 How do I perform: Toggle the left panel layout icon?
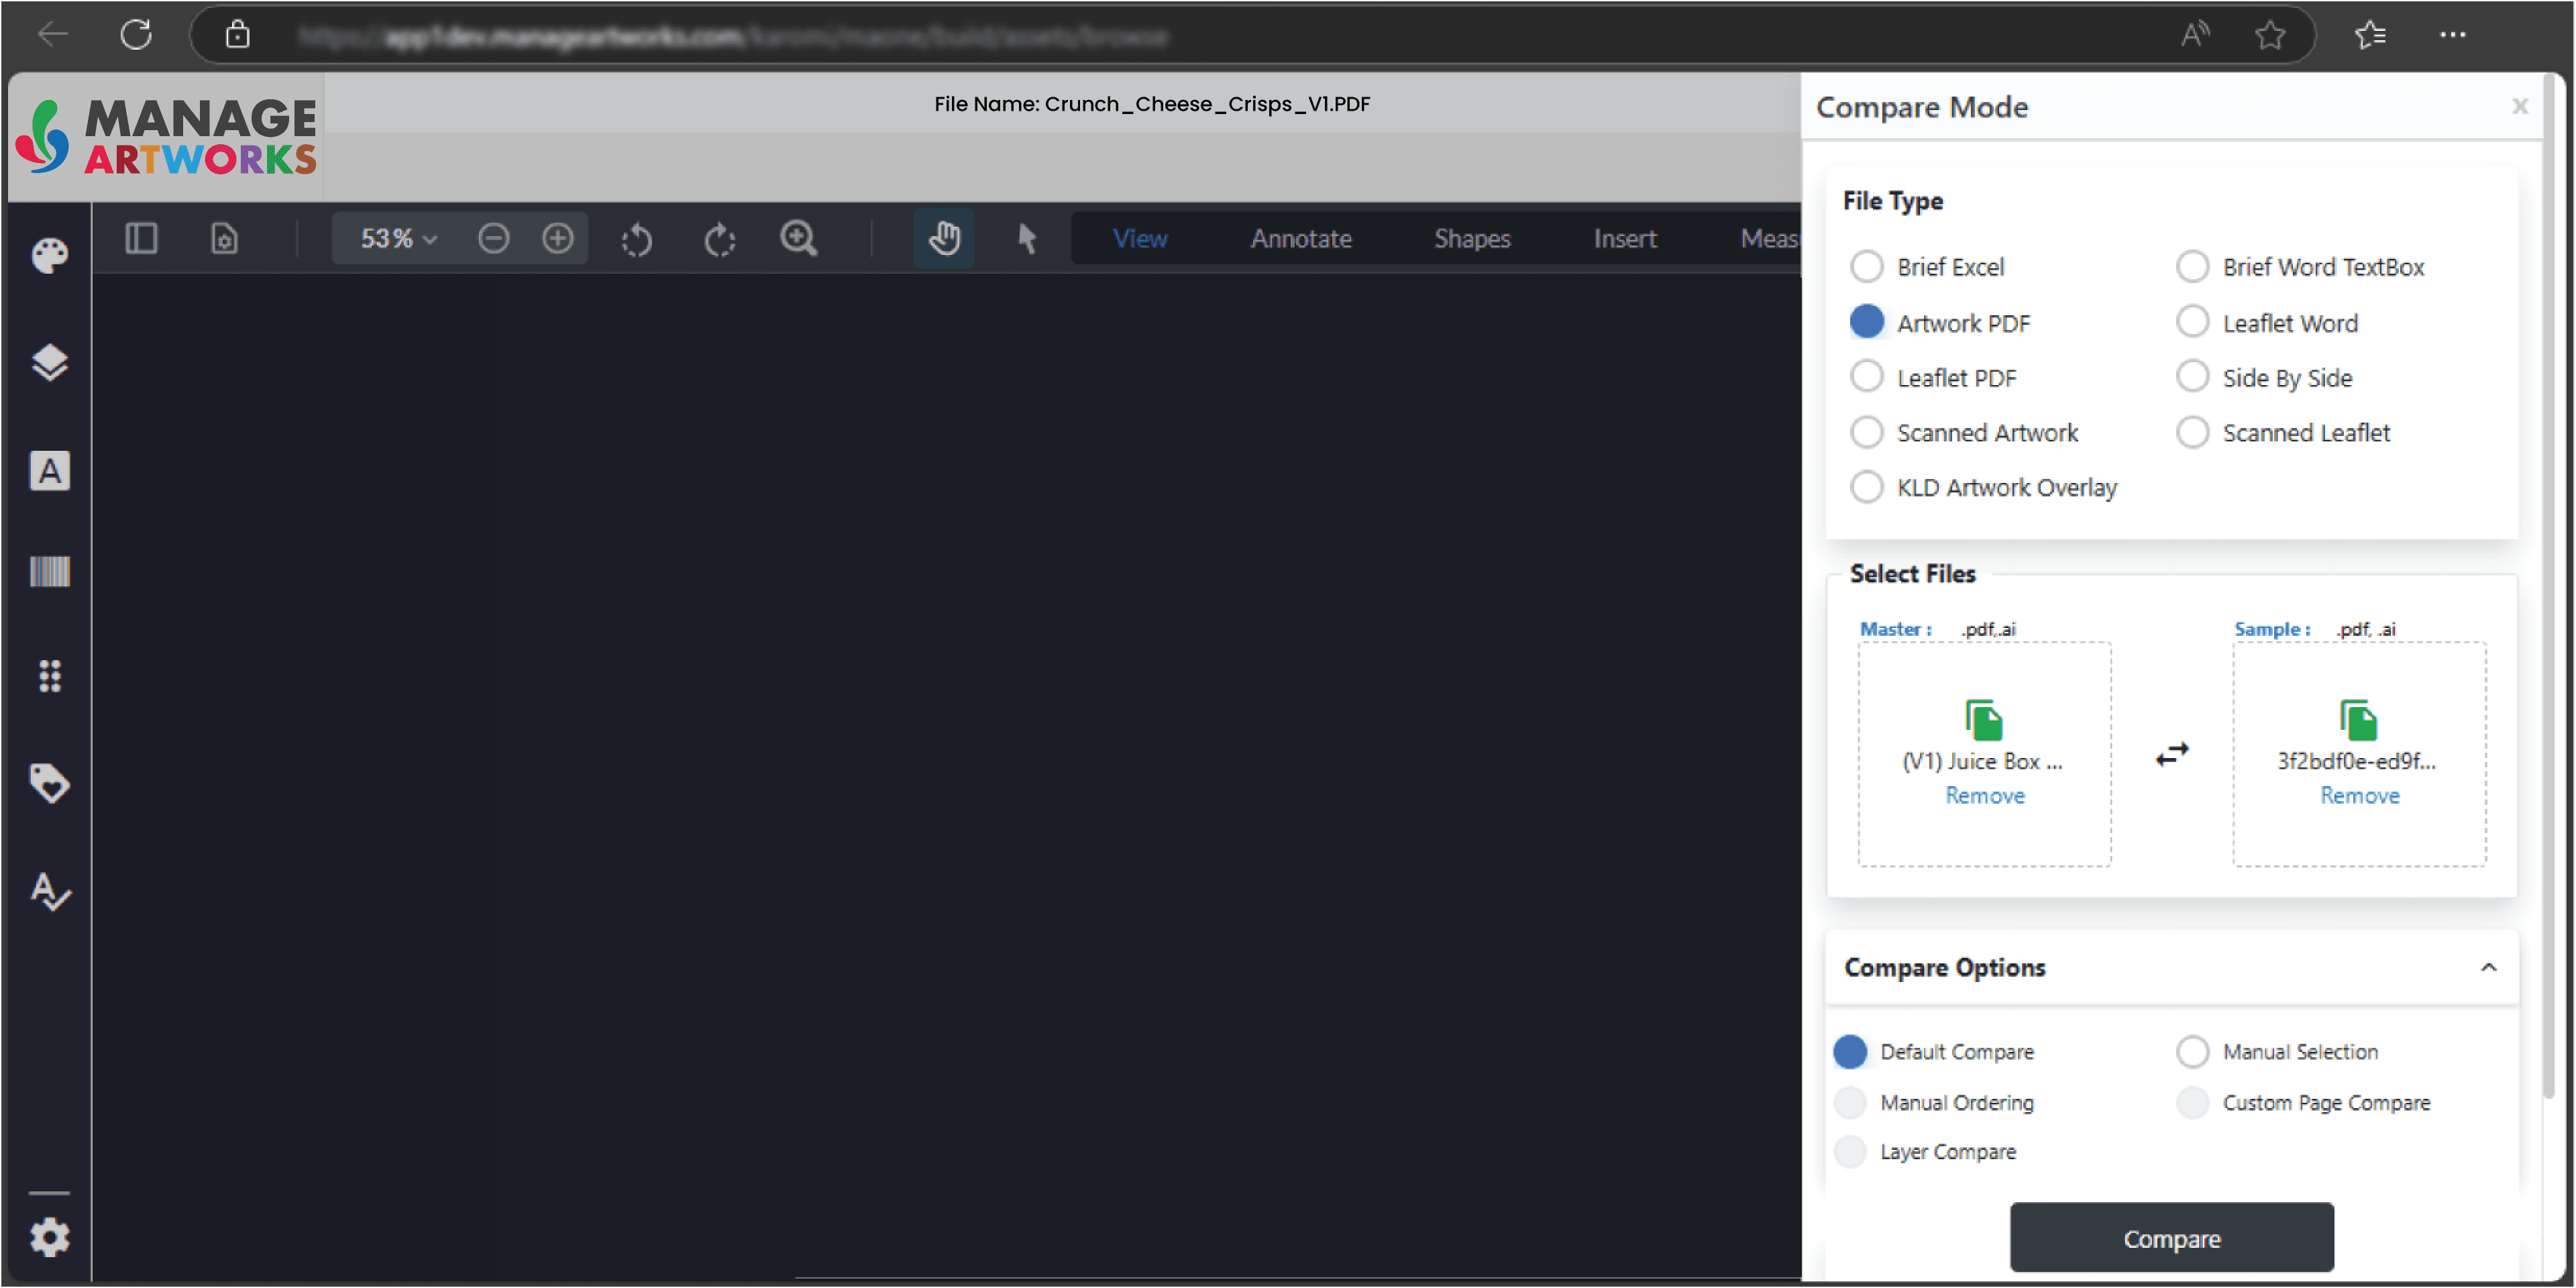tap(141, 239)
